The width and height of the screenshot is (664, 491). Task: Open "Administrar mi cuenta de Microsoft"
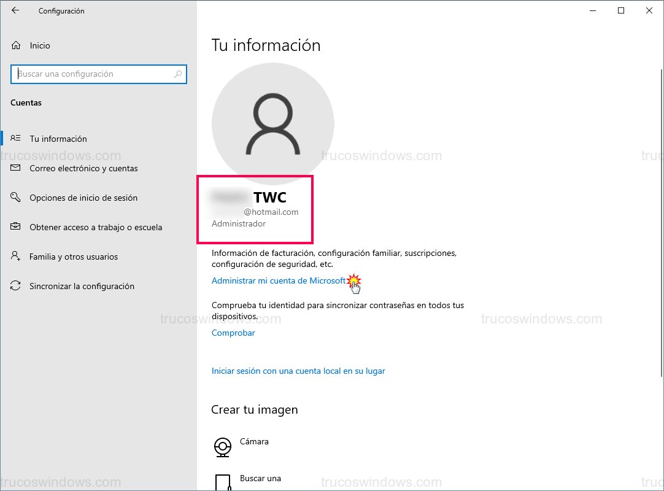click(x=278, y=280)
